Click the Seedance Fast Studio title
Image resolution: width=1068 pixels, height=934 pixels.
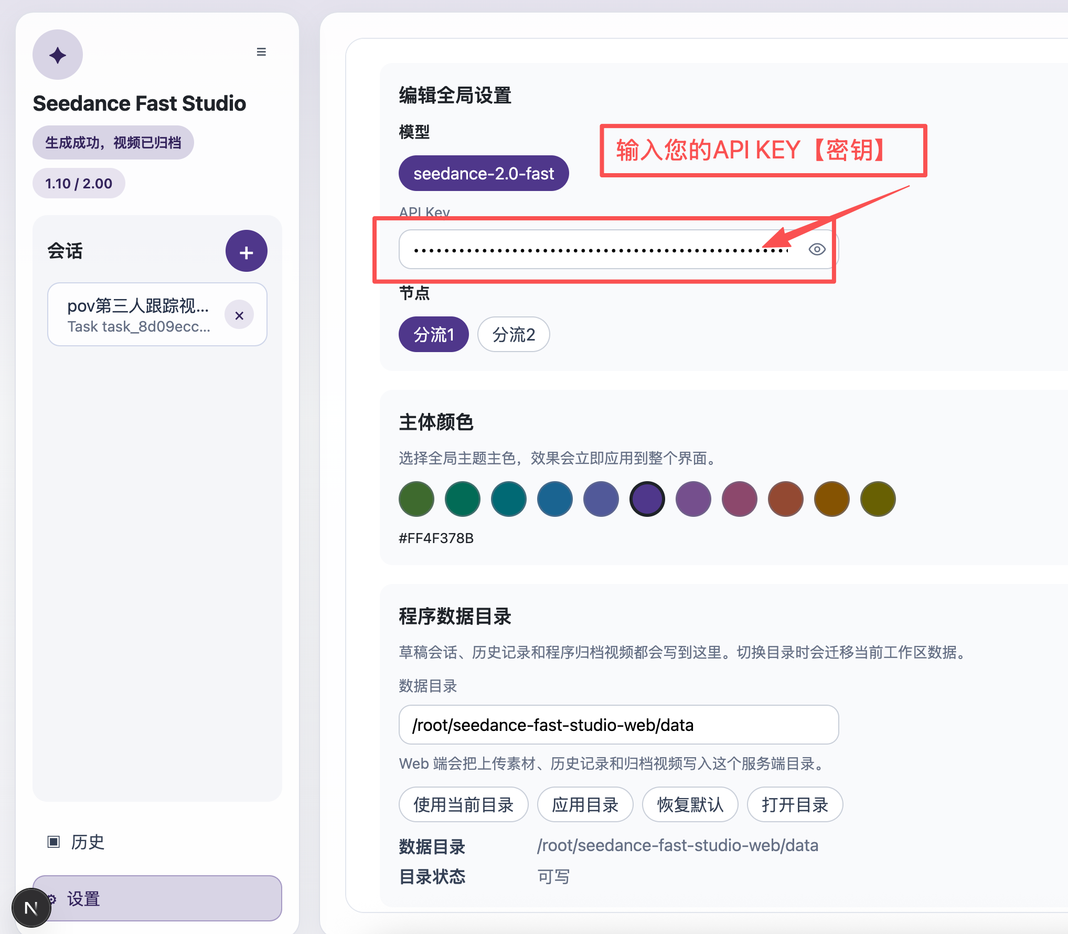coord(140,103)
